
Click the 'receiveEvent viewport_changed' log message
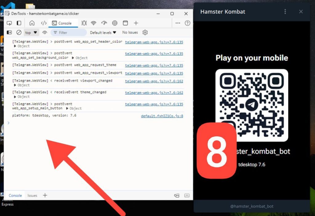(83, 81)
